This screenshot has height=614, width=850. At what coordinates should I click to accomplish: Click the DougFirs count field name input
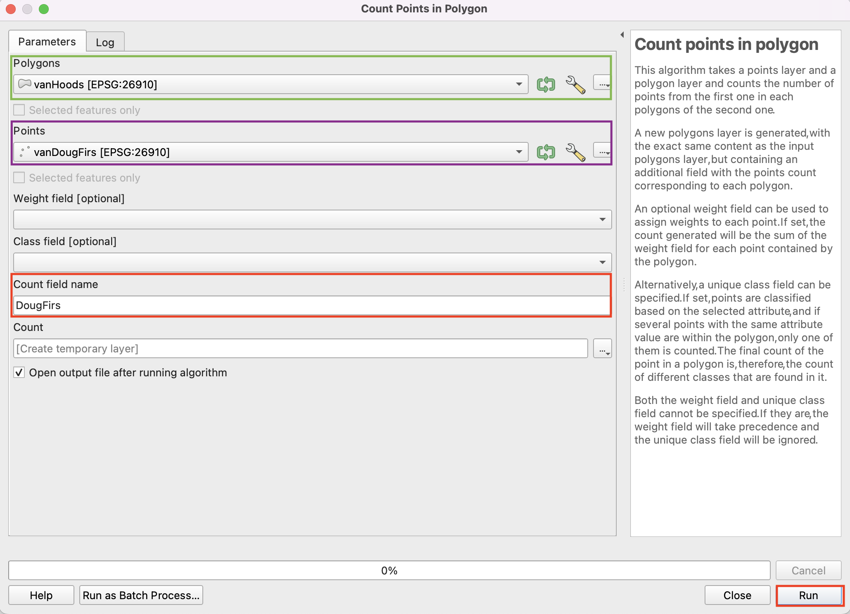pyautogui.click(x=312, y=306)
